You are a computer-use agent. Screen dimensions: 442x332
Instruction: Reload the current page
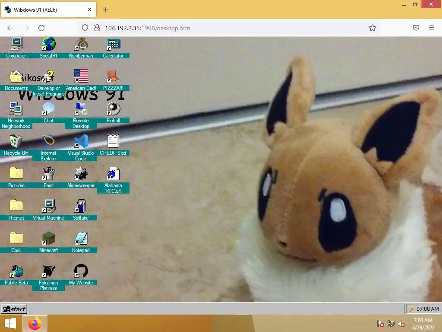pyautogui.click(x=41, y=28)
